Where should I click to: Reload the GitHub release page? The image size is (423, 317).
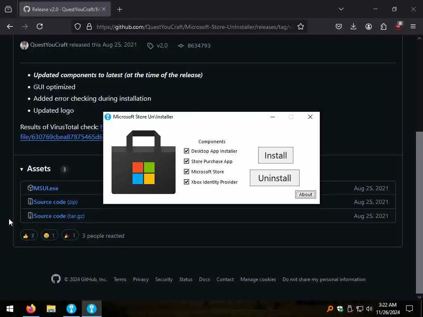[x=40, y=26]
